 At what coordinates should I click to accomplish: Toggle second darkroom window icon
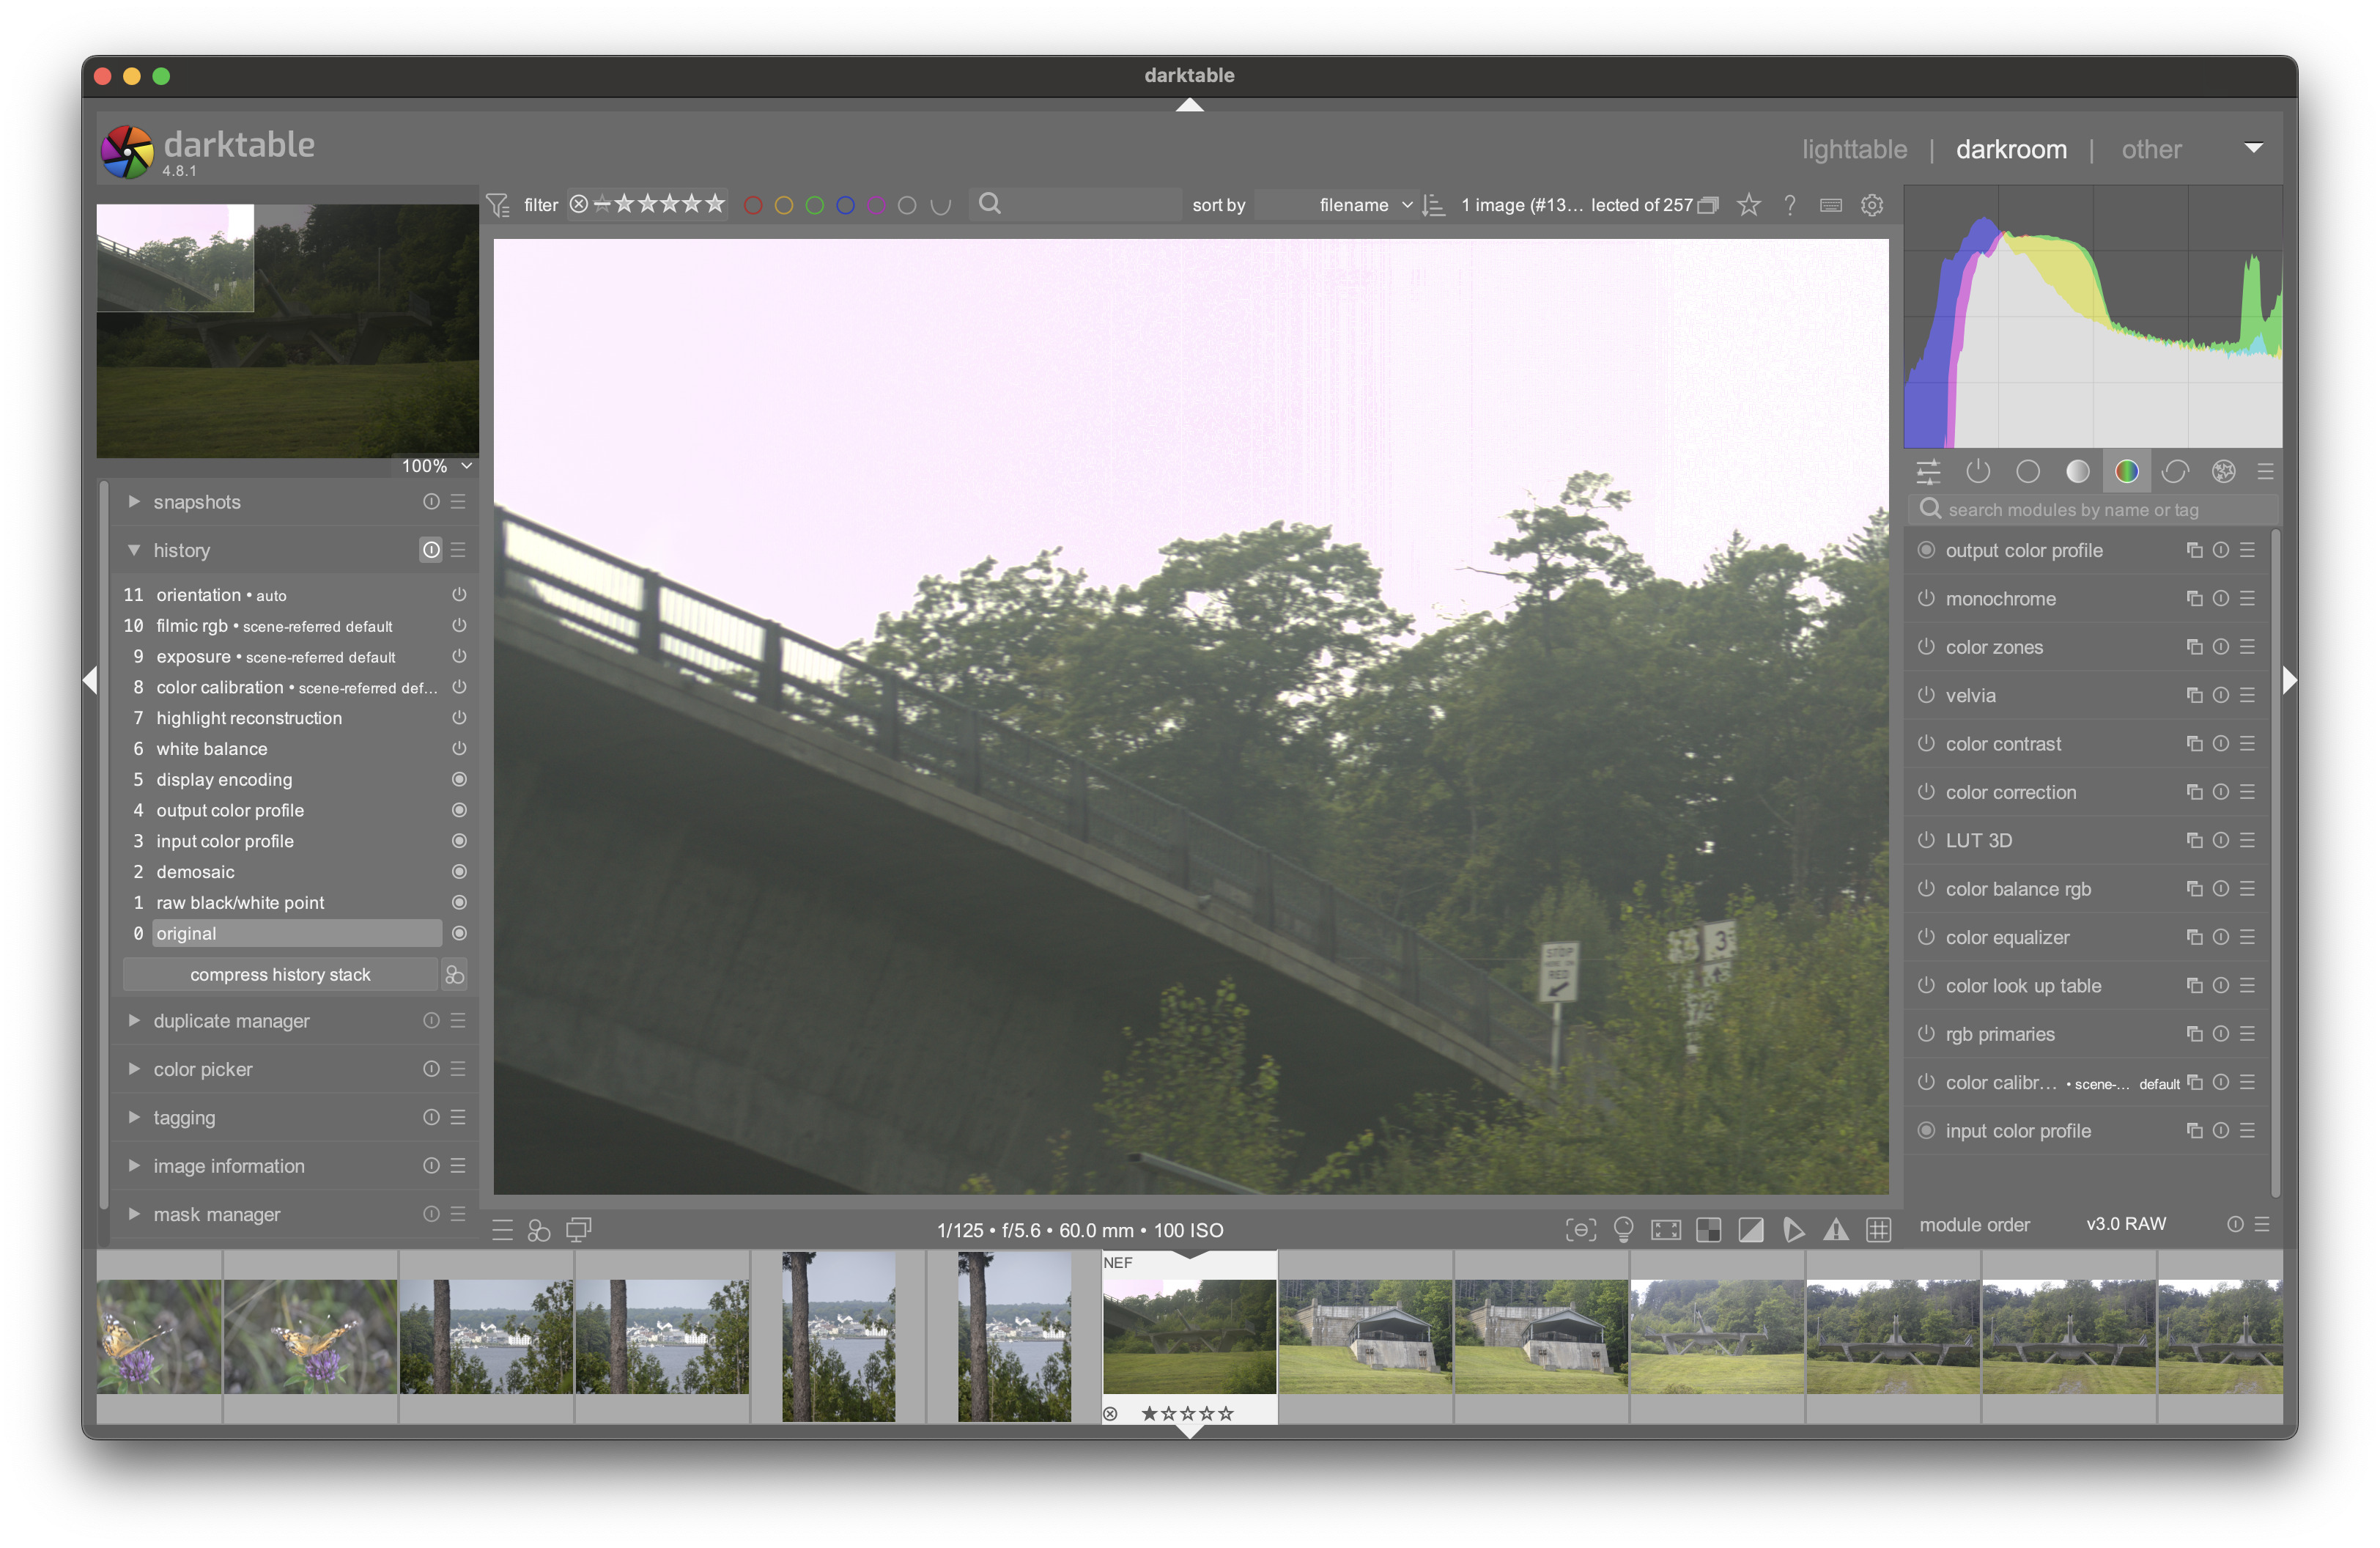(579, 1230)
